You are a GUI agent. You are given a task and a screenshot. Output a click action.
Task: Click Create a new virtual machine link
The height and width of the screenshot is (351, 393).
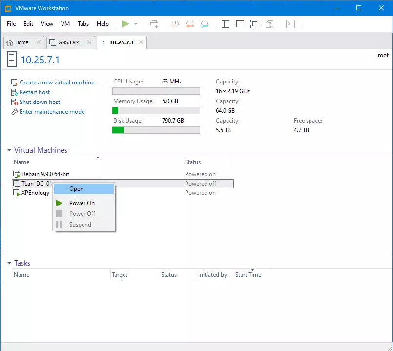pos(57,83)
